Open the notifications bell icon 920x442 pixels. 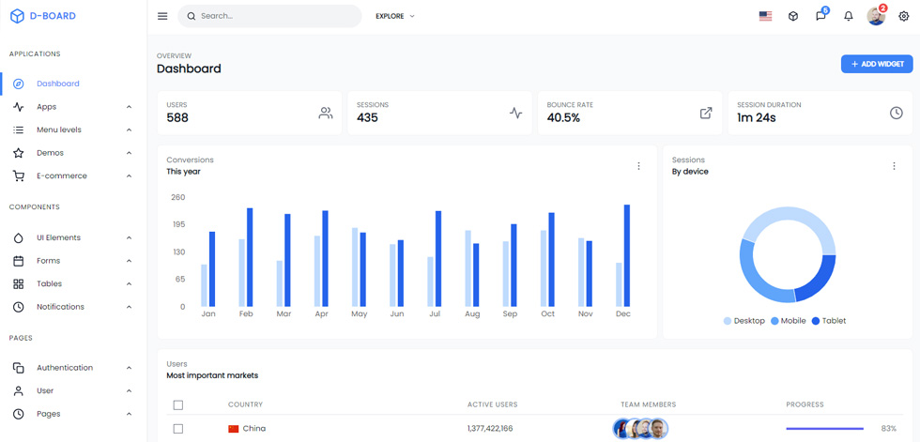point(849,16)
